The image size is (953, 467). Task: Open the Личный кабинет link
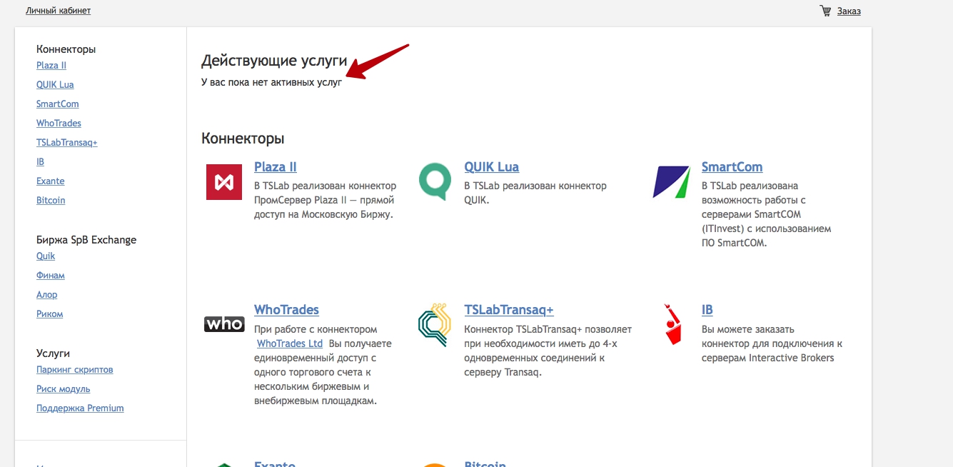(x=58, y=11)
